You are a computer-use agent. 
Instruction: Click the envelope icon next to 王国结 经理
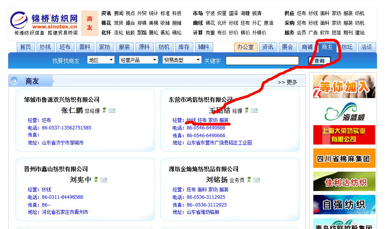(254, 110)
